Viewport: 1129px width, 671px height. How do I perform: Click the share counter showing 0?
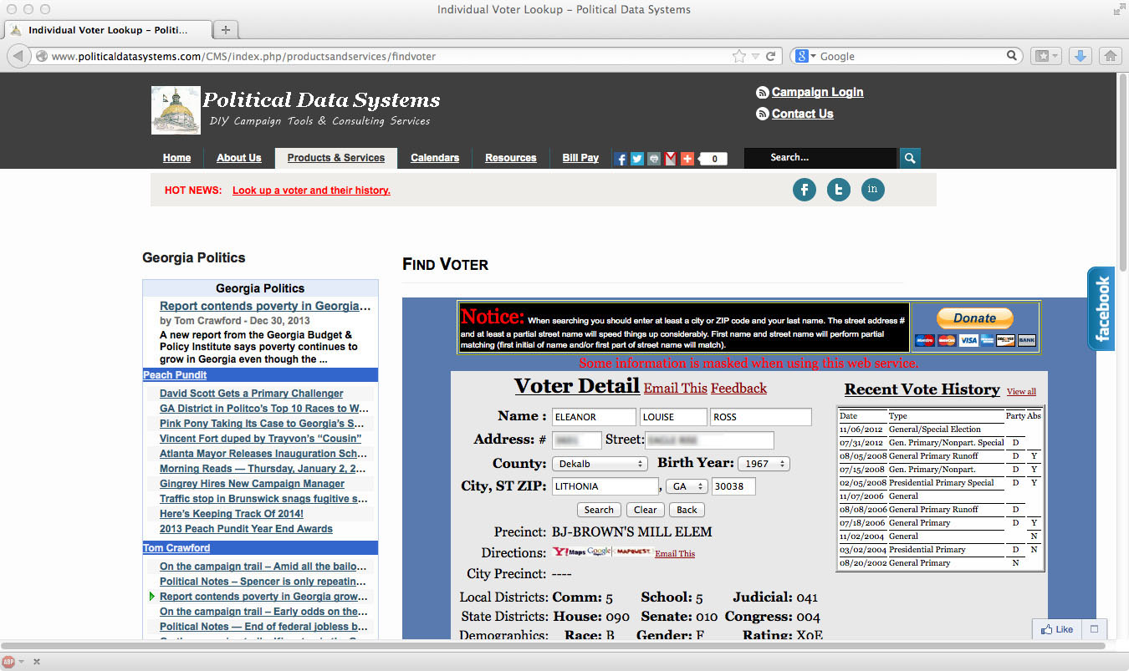713,159
